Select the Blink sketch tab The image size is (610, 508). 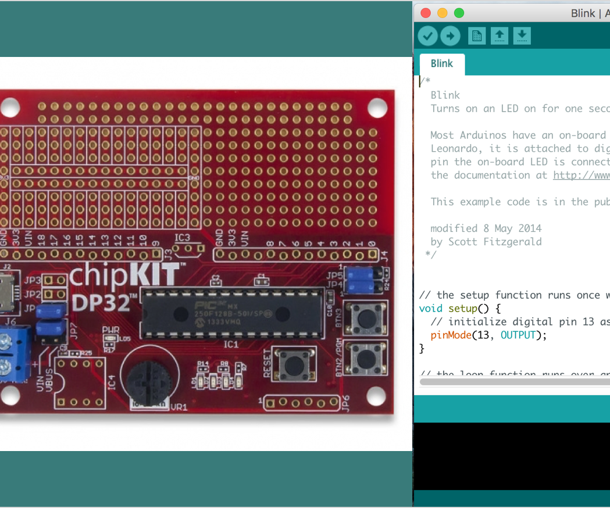pos(442,64)
